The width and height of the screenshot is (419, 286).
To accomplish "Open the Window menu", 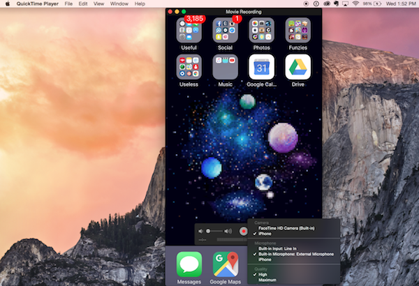I will pos(119,3).
